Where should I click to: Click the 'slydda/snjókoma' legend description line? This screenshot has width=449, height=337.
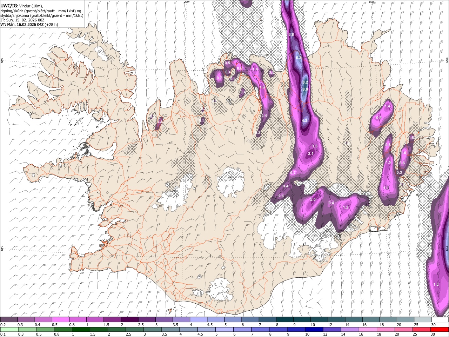point(42,15)
